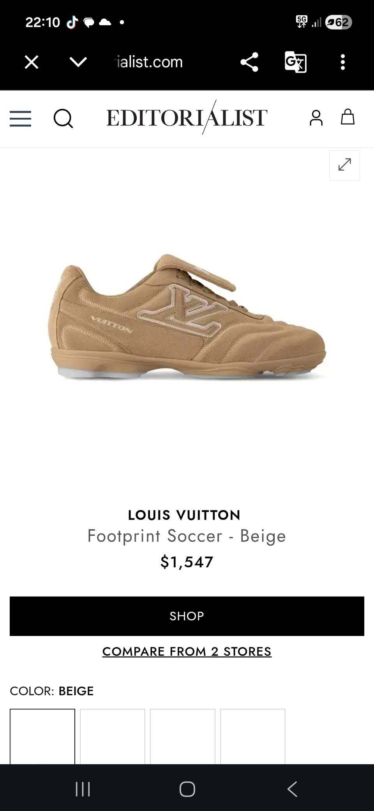This screenshot has height=811, width=374.
Task: Collapse browser with down chevron
Action: click(x=78, y=62)
